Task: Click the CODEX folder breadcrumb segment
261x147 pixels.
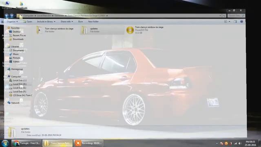Action: tap(86, 16)
